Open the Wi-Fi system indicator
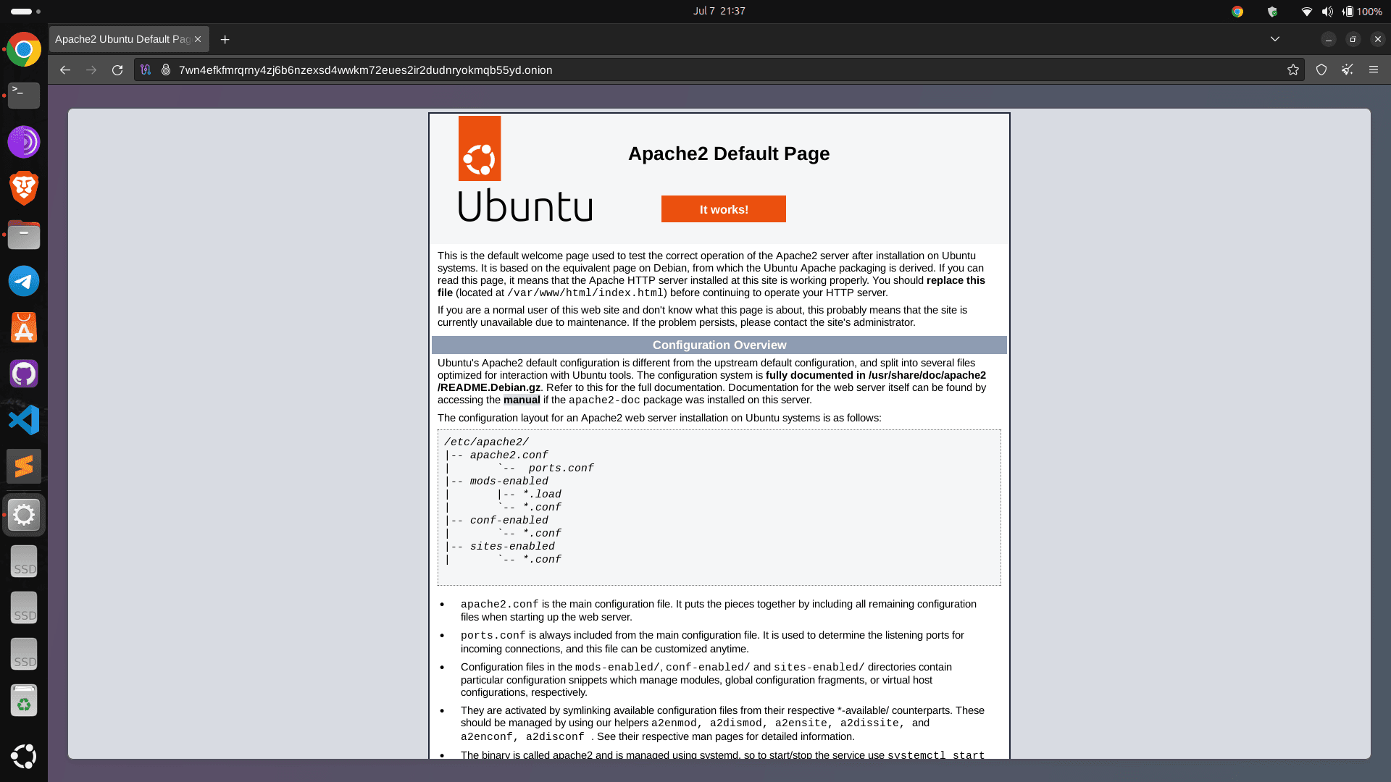1391x782 pixels. tap(1307, 12)
